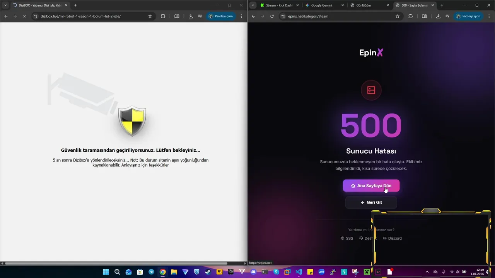
Task: Close the DiziBOX tab
Action: [x=66, y=5]
